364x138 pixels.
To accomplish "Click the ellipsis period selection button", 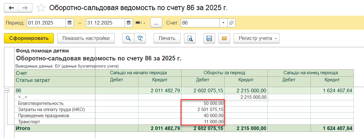I will click(156, 23).
